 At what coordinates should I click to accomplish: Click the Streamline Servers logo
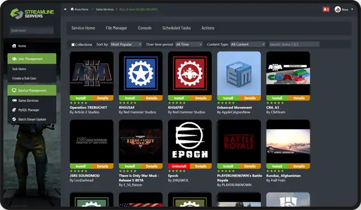pyautogui.click(x=32, y=14)
